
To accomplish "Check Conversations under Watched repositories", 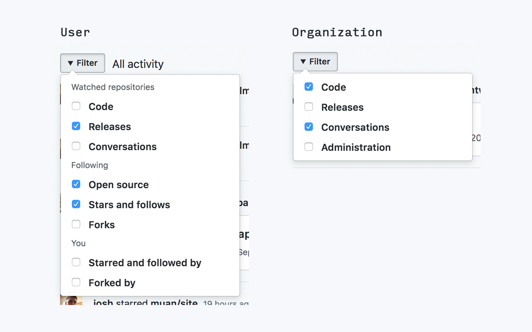I will coord(76,146).
